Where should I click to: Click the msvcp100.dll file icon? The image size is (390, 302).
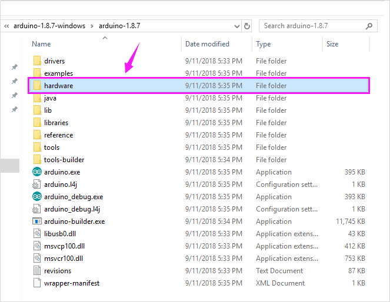(37, 246)
